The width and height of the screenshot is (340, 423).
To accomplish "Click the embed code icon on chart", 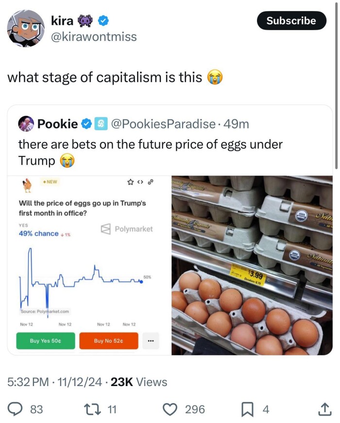I will click(x=140, y=182).
